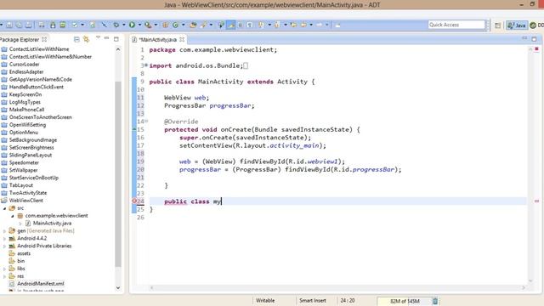Viewport: 544px width, 306px height.
Task: Expand the Android Private Libraries node
Action: [5, 246]
